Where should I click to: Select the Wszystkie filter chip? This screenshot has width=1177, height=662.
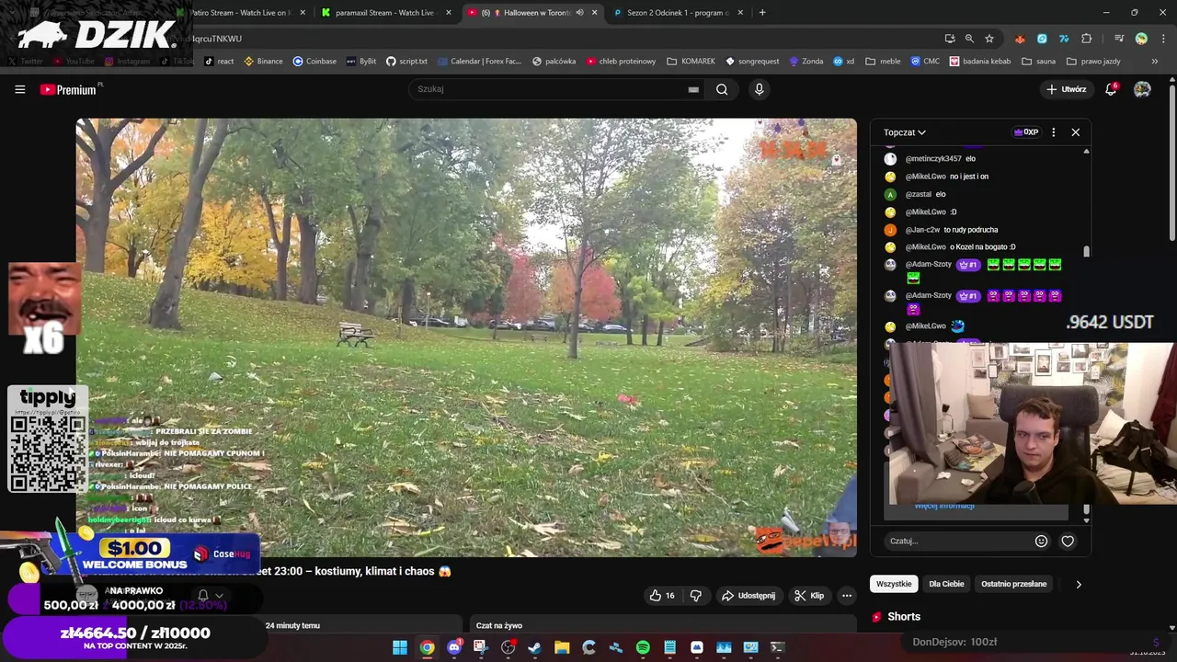tap(894, 584)
